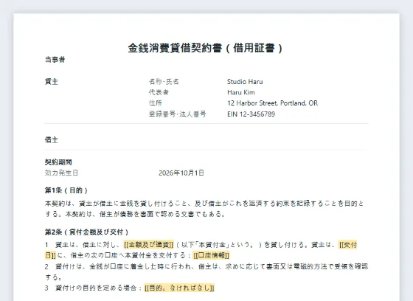The image size is (413, 301).
Task: Click the 名称·氏名 field label
Action: (164, 82)
